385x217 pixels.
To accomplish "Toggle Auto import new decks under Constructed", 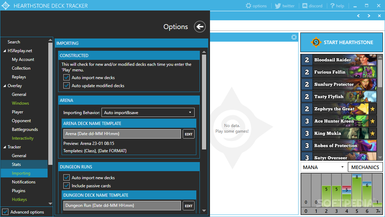I will pyautogui.click(x=66, y=78).
